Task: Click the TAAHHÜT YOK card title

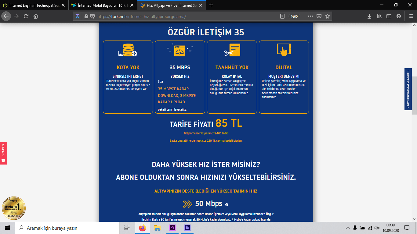Action: (232, 67)
